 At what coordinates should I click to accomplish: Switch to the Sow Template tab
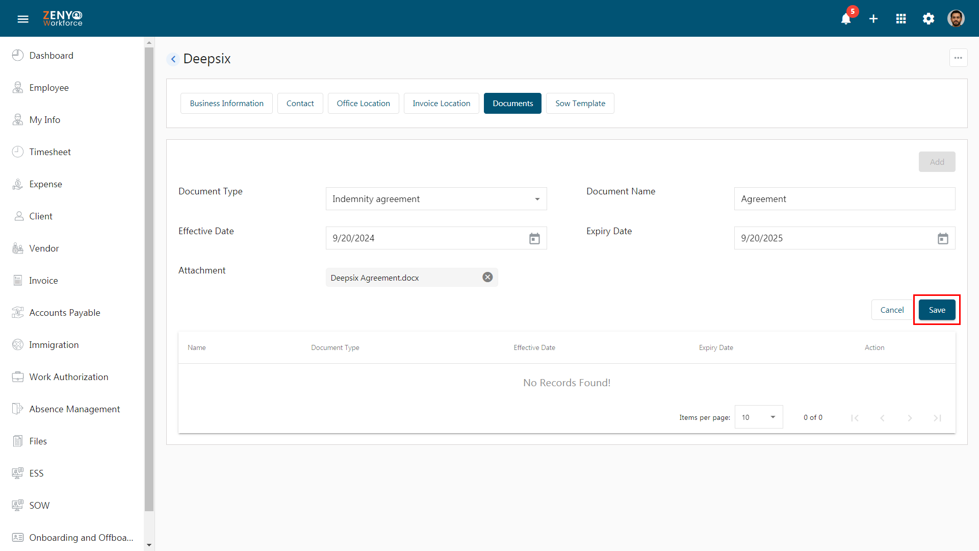click(580, 103)
